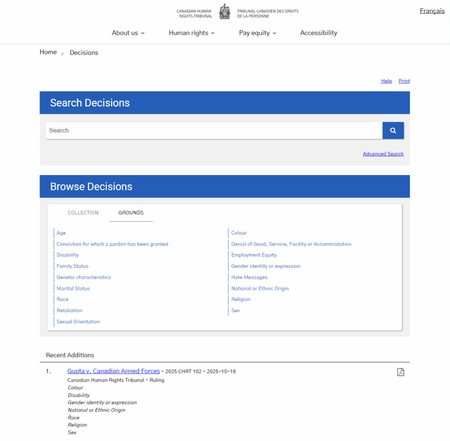
Task: Go to Home breadcrumb
Action: click(x=48, y=52)
